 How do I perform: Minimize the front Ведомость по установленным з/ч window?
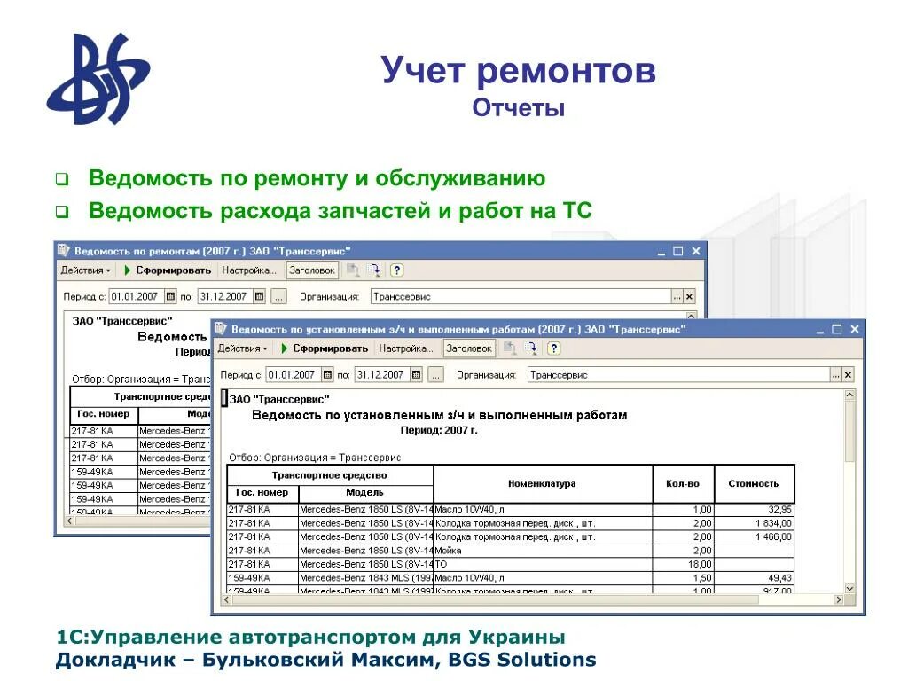pos(820,331)
